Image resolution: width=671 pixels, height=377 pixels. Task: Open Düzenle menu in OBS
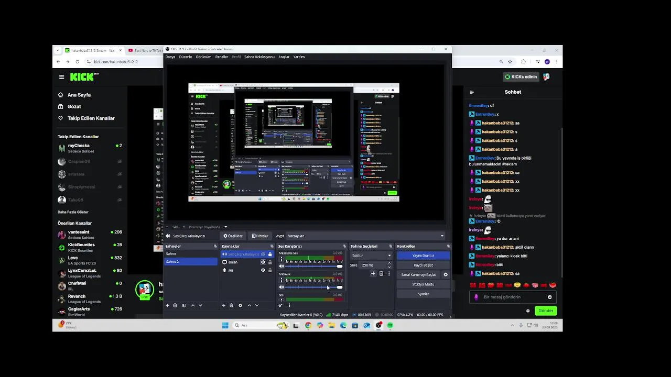click(x=186, y=57)
